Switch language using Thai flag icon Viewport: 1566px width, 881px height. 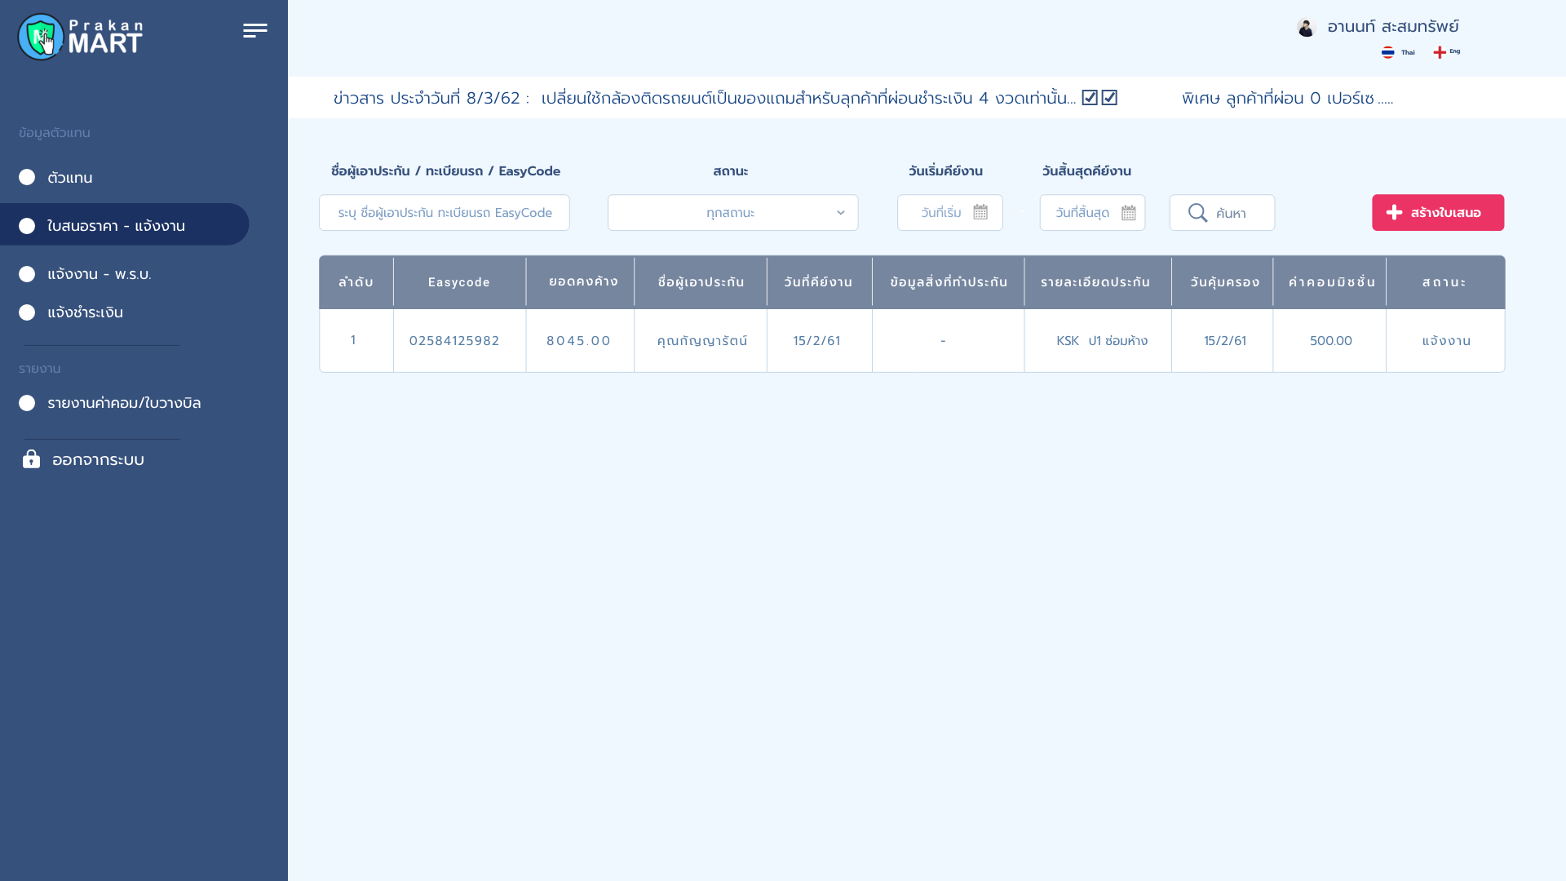click(1387, 52)
